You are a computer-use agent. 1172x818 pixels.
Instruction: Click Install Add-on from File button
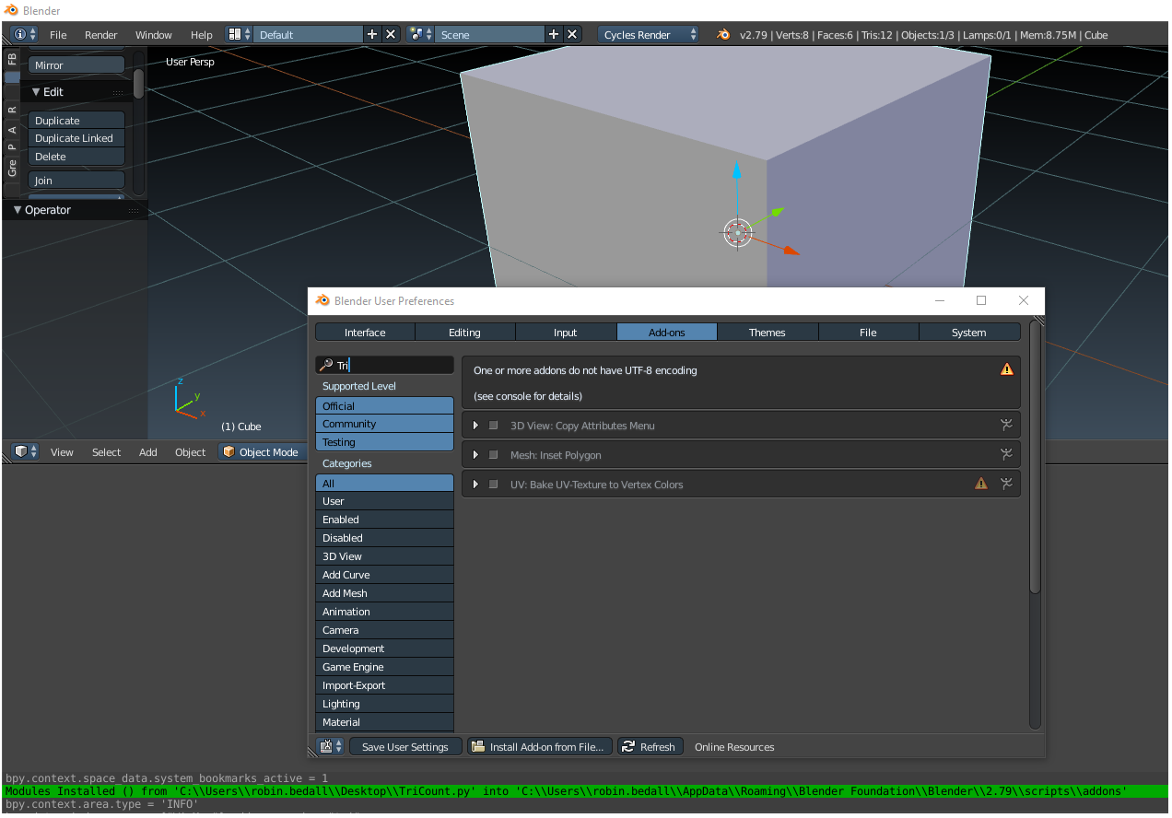click(540, 746)
